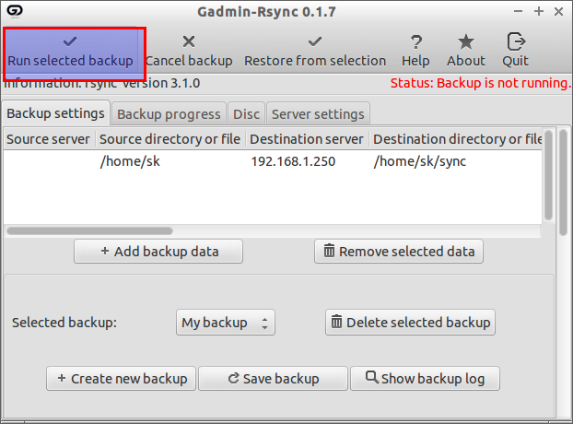
Task: Open About via the star icon
Action: coord(466,41)
